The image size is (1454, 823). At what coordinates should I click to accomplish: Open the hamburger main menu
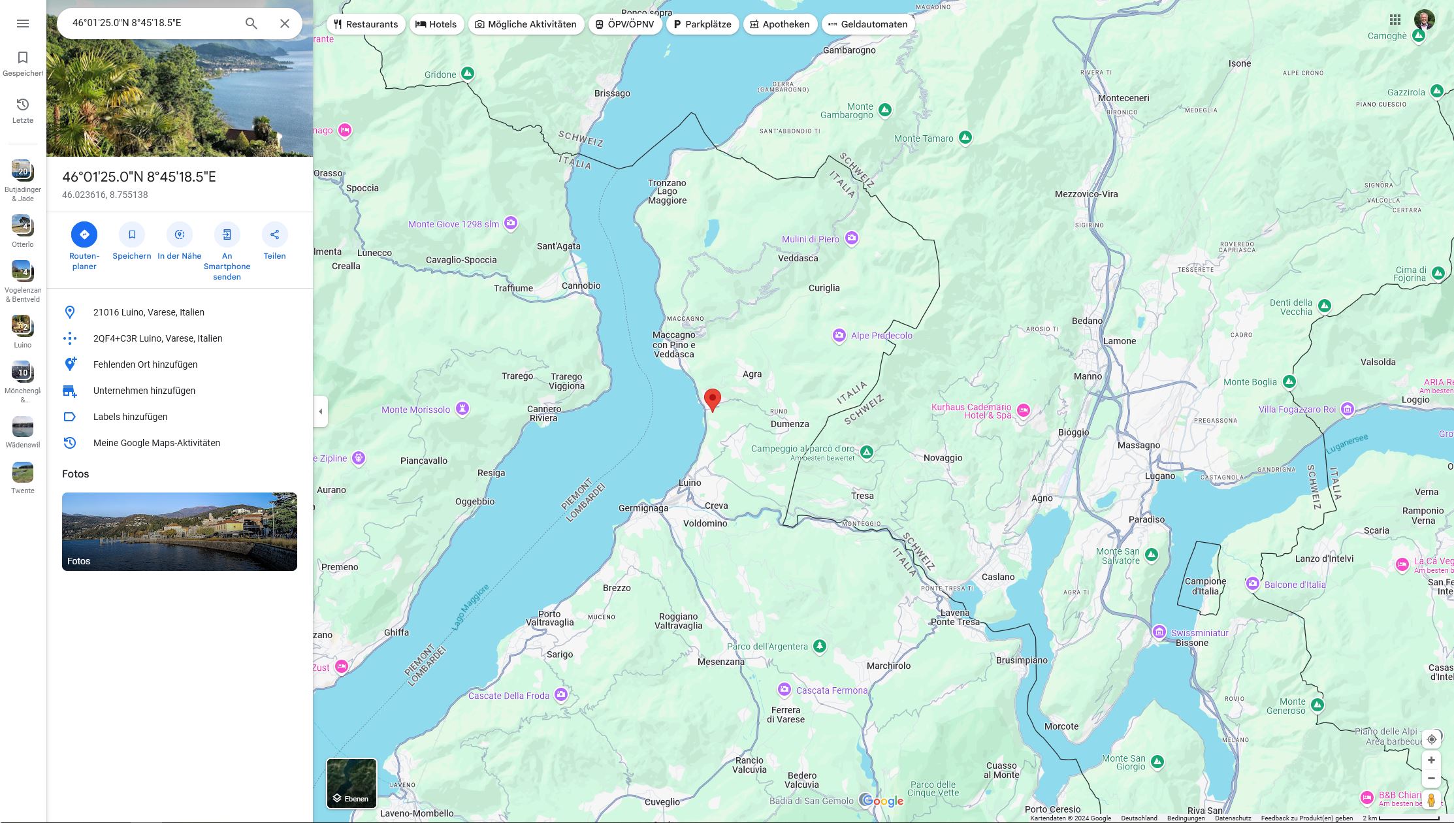click(x=23, y=24)
